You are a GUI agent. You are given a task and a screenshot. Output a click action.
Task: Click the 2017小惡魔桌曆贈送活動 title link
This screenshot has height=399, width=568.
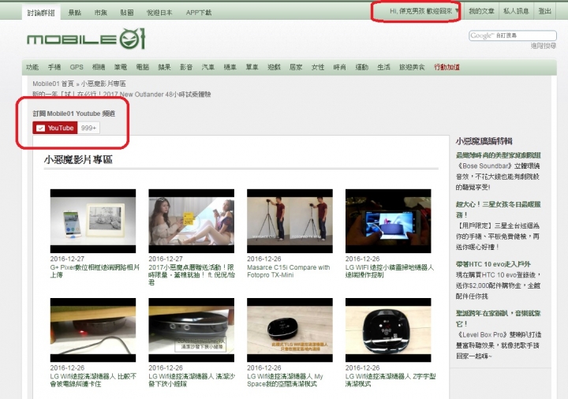click(192, 275)
